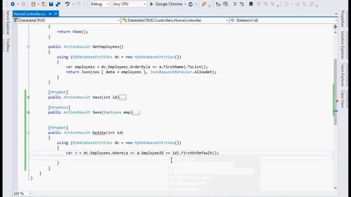Open the Class View side tab
This screenshot has height=197, width=351.
click(342, 99)
